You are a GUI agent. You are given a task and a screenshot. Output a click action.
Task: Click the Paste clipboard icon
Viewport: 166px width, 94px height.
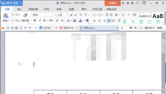6,16
